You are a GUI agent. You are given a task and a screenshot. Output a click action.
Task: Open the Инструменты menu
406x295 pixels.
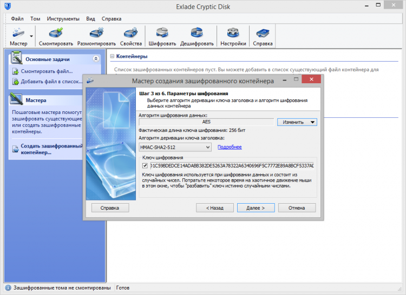63,18
